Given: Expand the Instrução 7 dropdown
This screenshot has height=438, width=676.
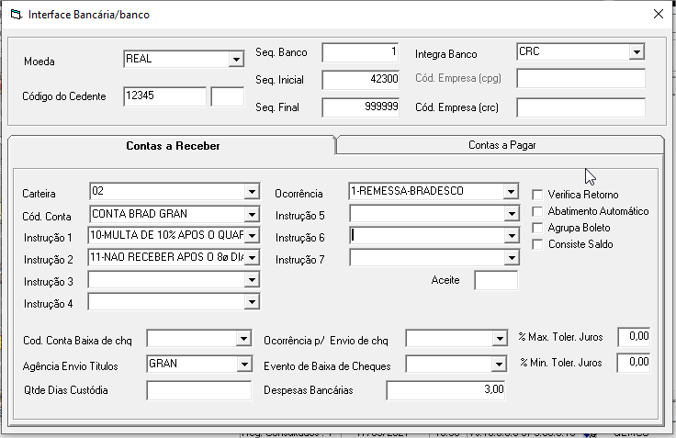Looking at the screenshot, I should (x=512, y=258).
